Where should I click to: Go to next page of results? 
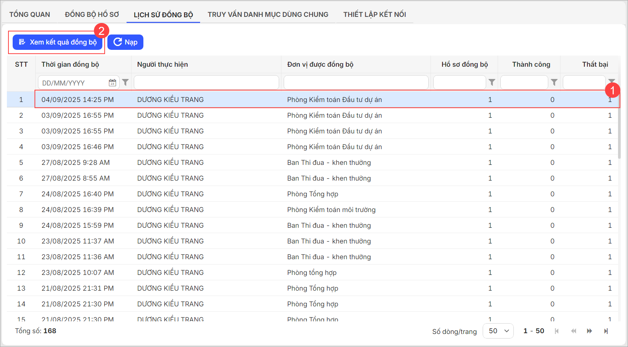point(589,331)
